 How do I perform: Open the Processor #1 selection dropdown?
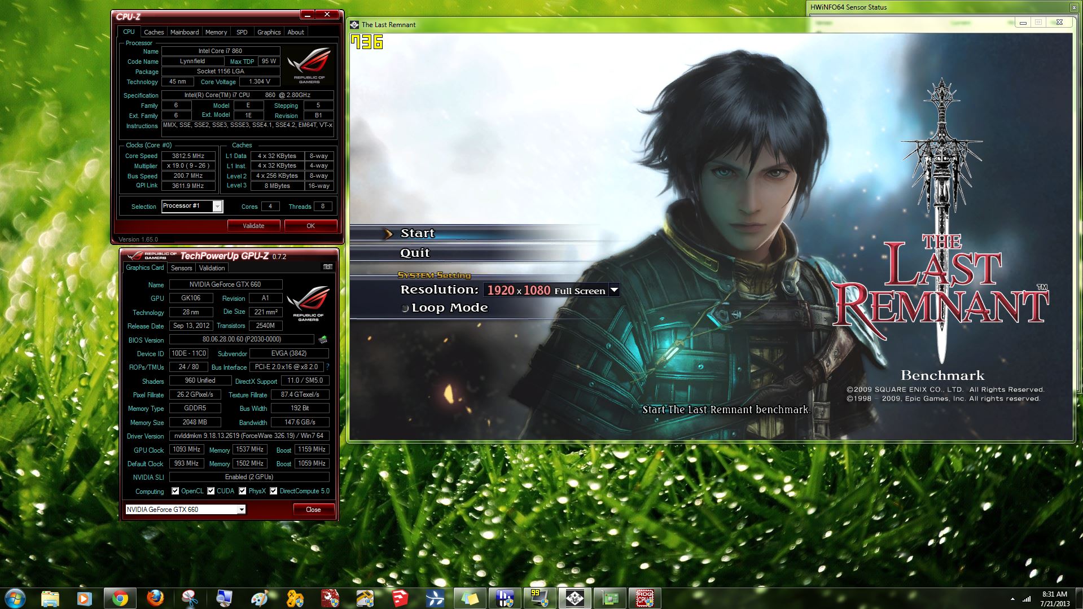pos(217,207)
